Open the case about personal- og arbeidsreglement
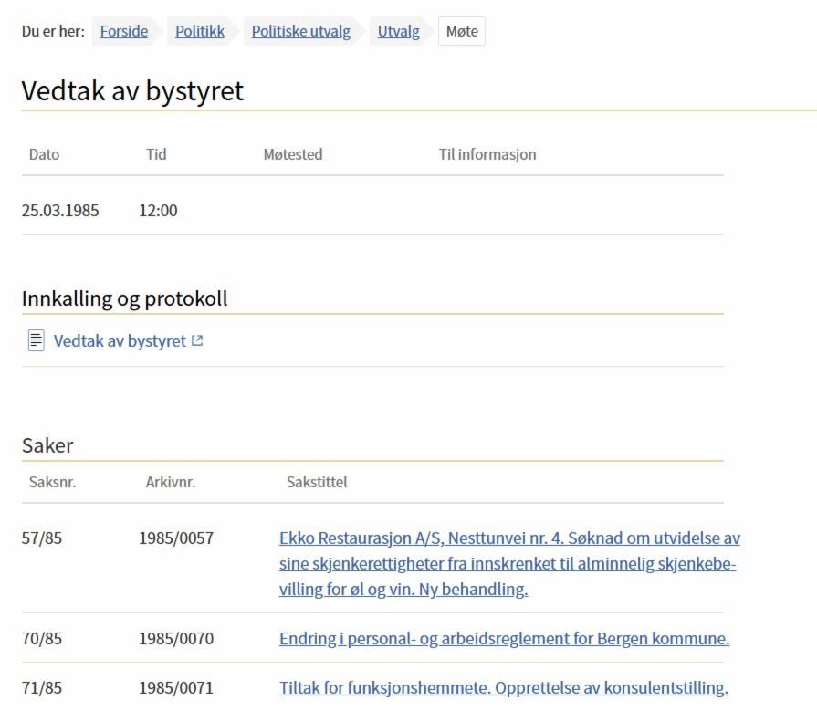The image size is (817, 711). coord(504,638)
